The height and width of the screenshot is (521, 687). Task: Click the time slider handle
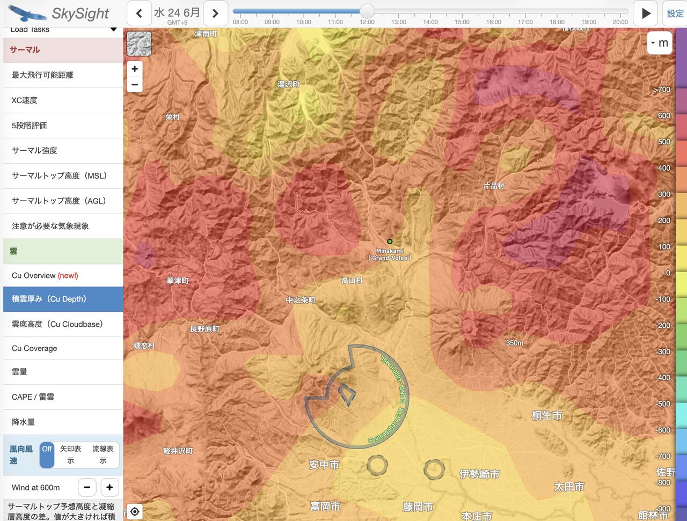pos(367,11)
